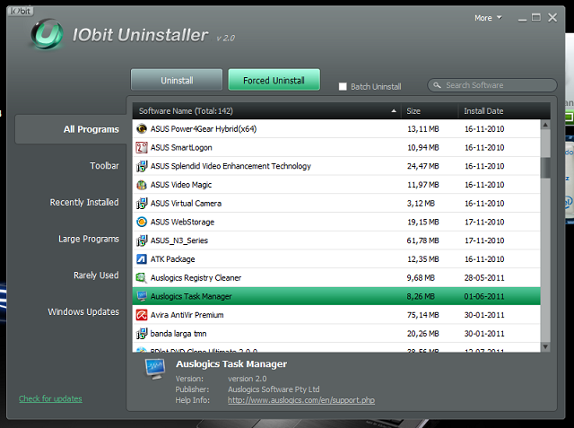The image size is (574, 428).
Task: Click the monitor icon in details panel
Action: coord(155,369)
